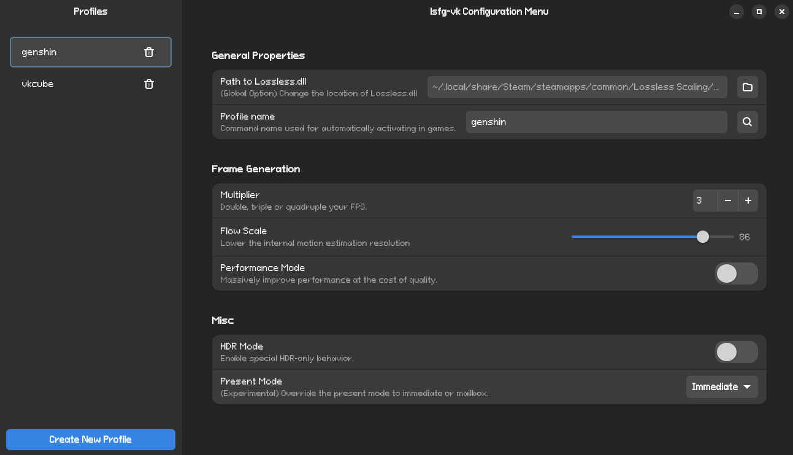Minimize the configuration window
793x455 pixels.
click(737, 12)
